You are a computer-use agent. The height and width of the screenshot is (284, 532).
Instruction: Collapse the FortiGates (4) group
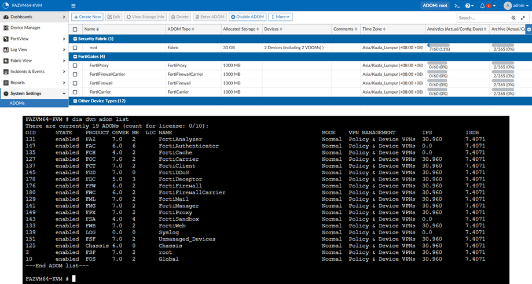point(75,57)
